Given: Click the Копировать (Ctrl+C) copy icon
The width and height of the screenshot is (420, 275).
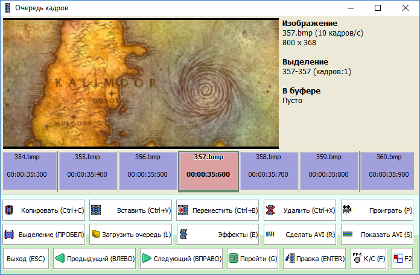Looking at the screenshot, I should tap(10, 210).
